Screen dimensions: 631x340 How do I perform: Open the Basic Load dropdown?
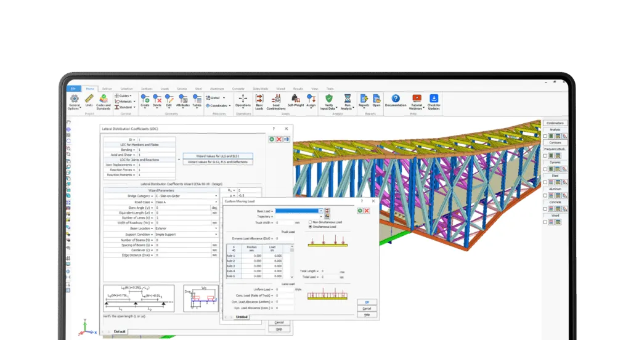pos(299,211)
